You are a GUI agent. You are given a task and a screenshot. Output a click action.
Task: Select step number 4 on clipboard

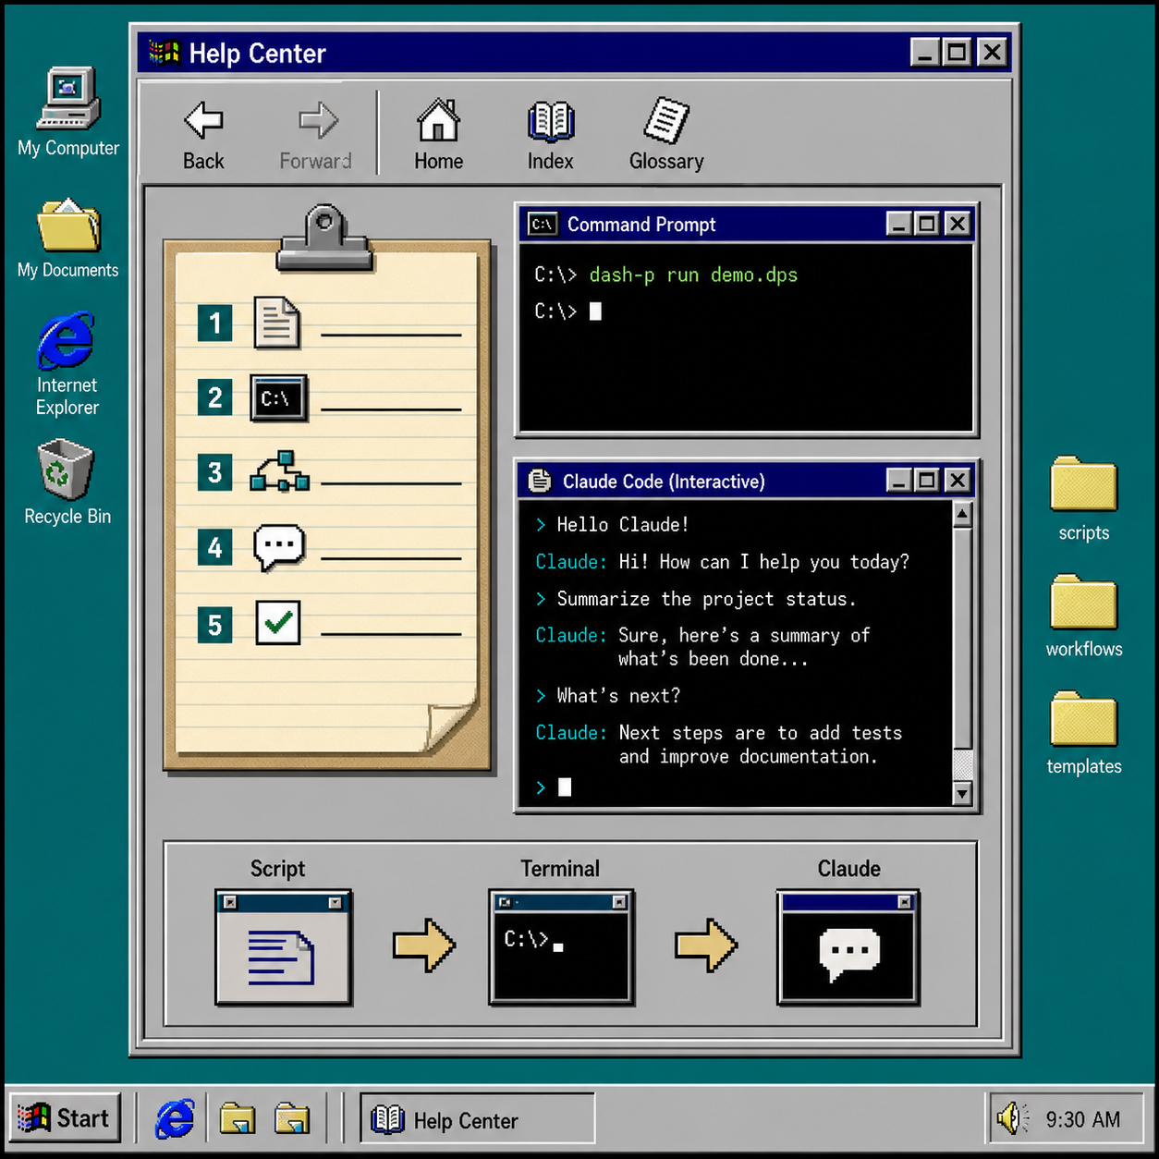tap(214, 547)
